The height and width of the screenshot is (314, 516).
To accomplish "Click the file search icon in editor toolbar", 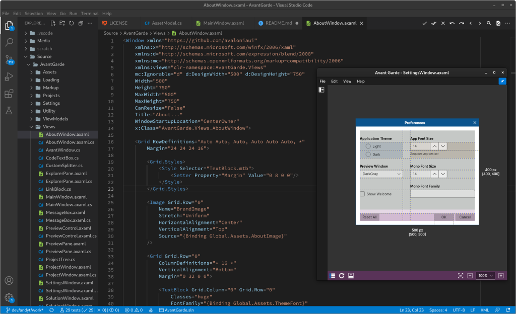I will point(498,23).
